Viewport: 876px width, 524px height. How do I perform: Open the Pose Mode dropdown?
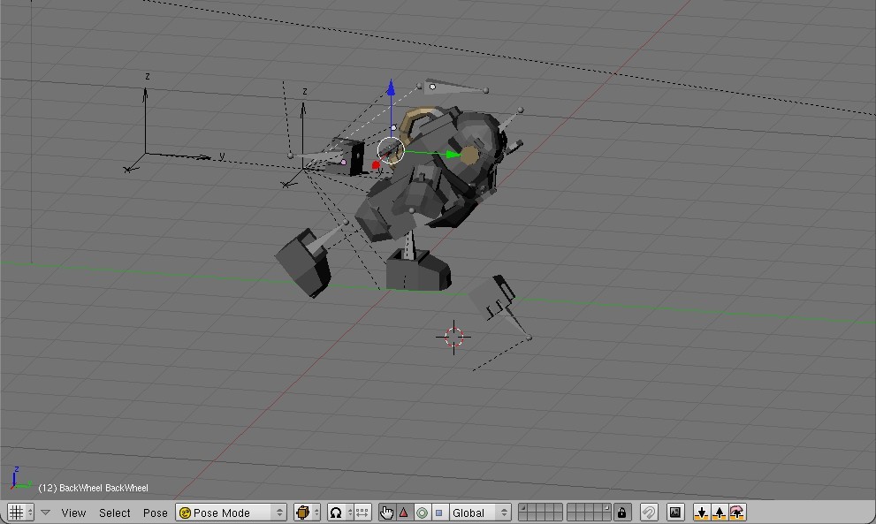point(232,513)
